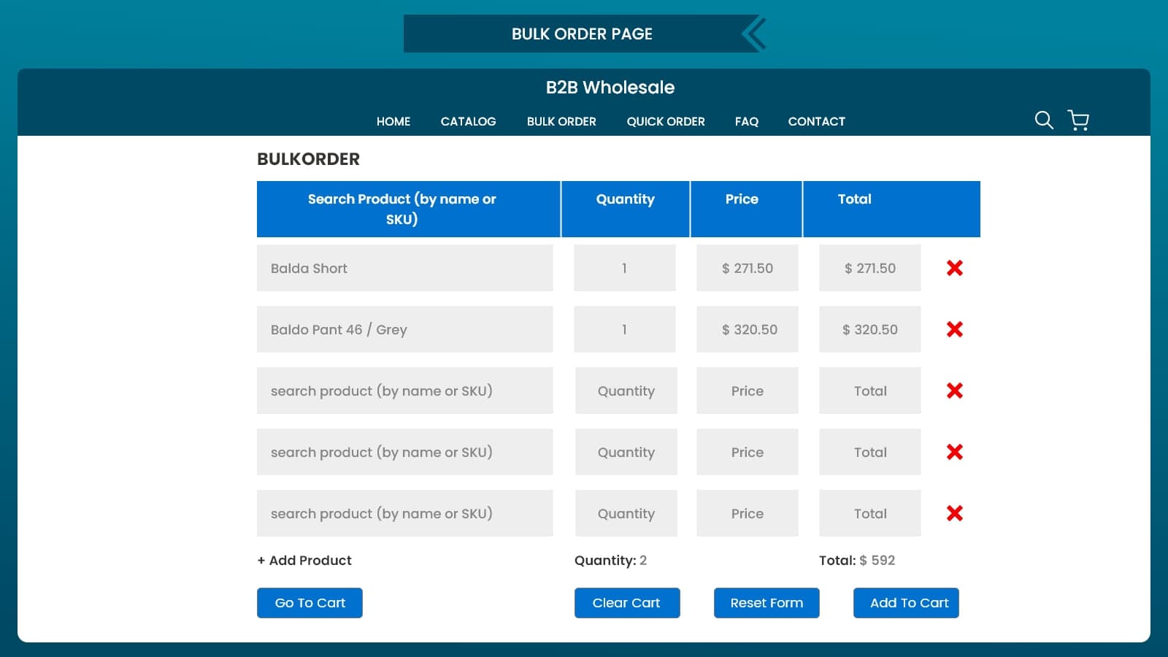1168x657 pixels.
Task: Click the quantity field for Balda Short
Action: [624, 268]
